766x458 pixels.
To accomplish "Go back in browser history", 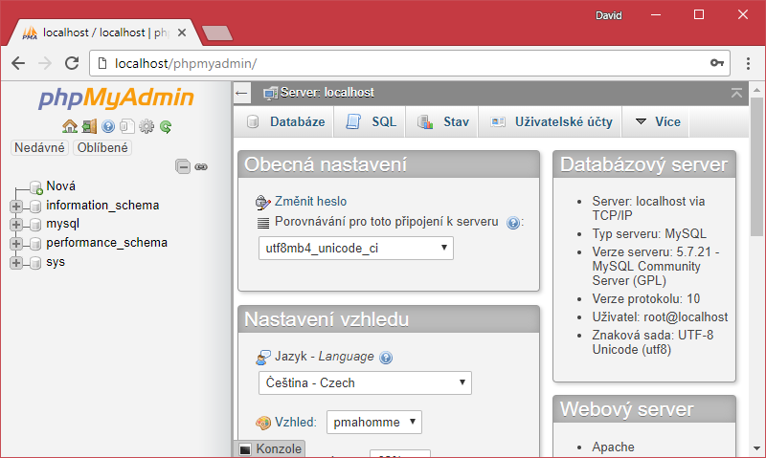I will (x=18, y=63).
